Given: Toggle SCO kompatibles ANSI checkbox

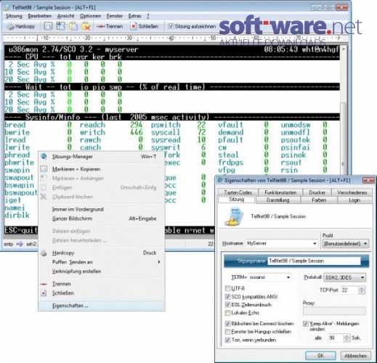Looking at the screenshot, I should (227, 296).
